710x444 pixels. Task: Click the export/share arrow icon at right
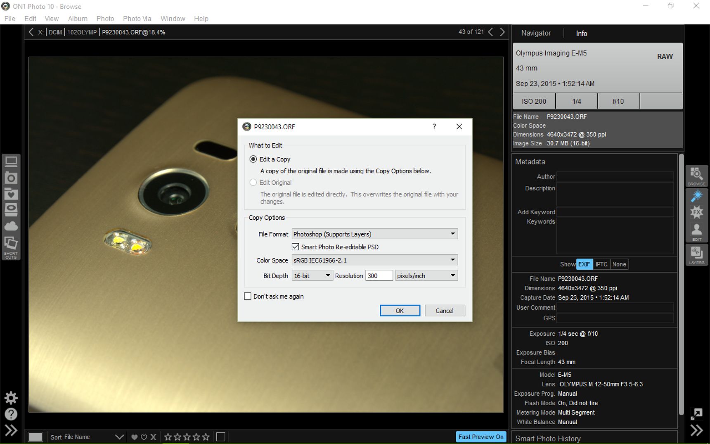pos(697,413)
